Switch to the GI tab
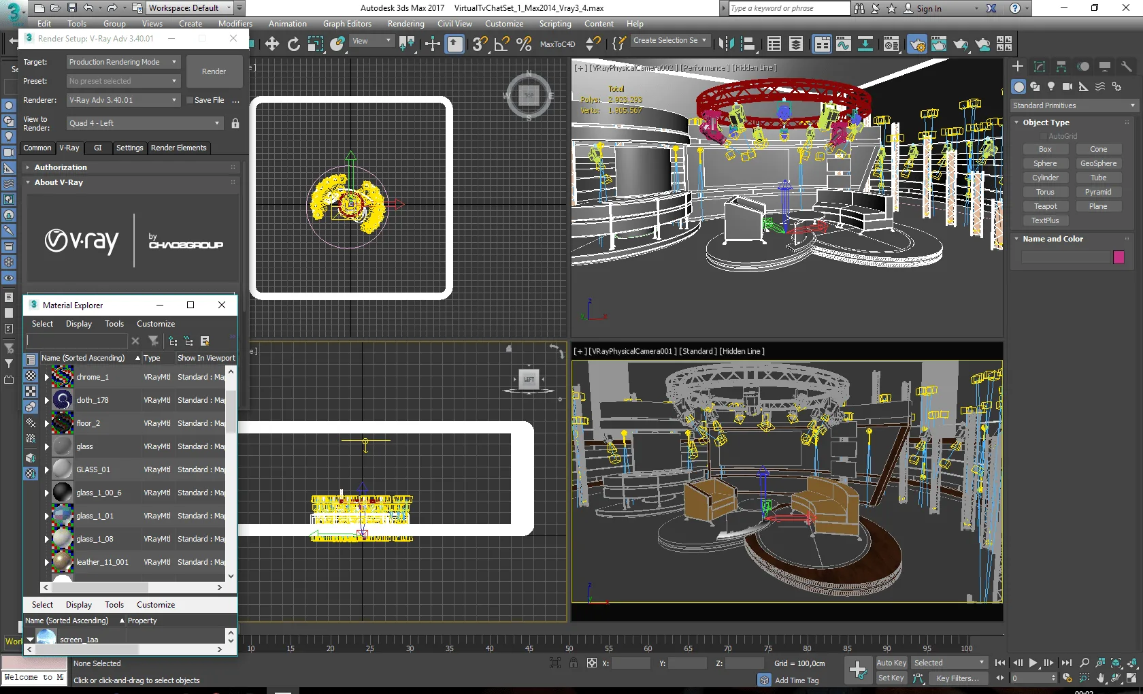 point(98,148)
